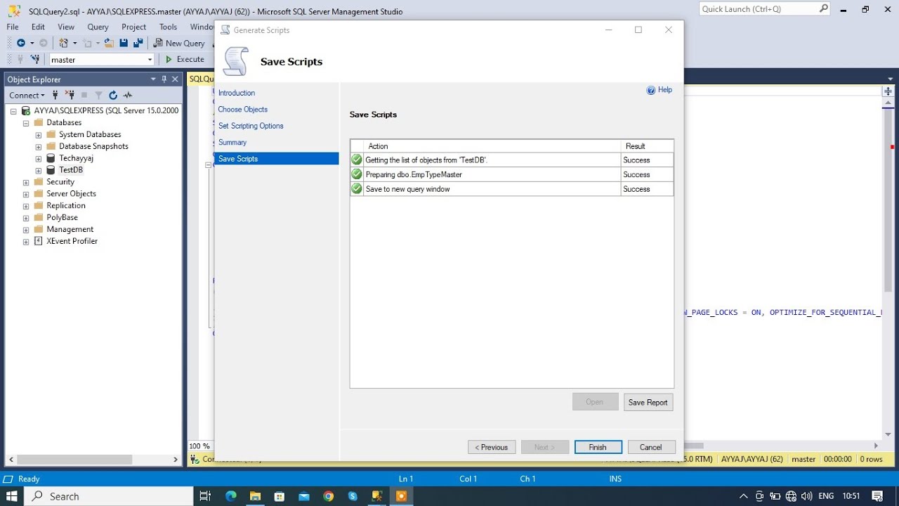Open File Explorer from taskbar
Screen dimensions: 899x506
click(x=255, y=496)
